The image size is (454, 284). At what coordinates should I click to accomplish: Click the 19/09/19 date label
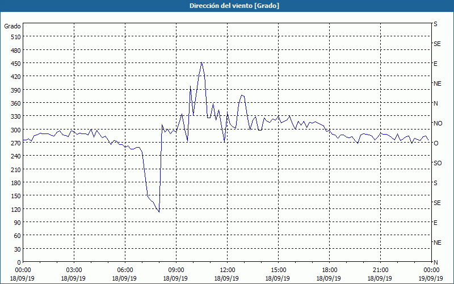pyautogui.click(x=431, y=278)
